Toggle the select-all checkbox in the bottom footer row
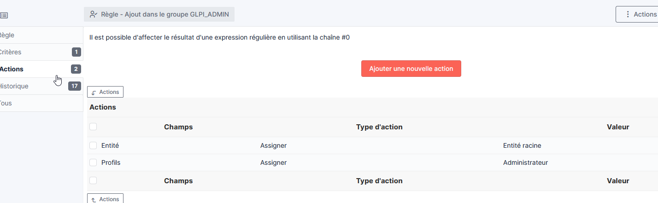658x203 pixels. pyautogui.click(x=93, y=180)
